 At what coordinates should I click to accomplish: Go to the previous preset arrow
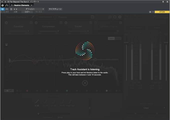(x=14, y=9)
